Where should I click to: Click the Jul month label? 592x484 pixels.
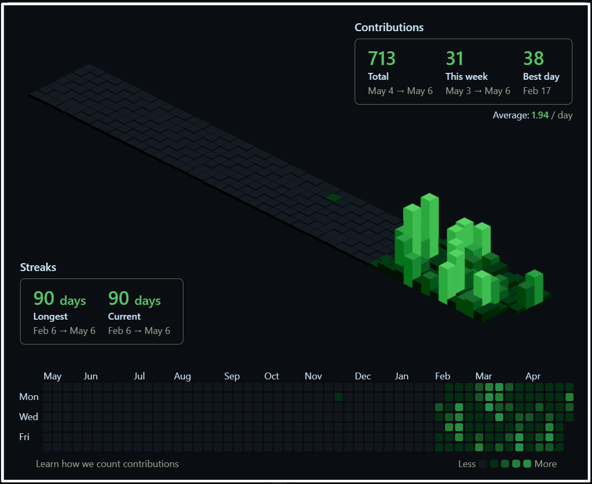[x=139, y=376]
